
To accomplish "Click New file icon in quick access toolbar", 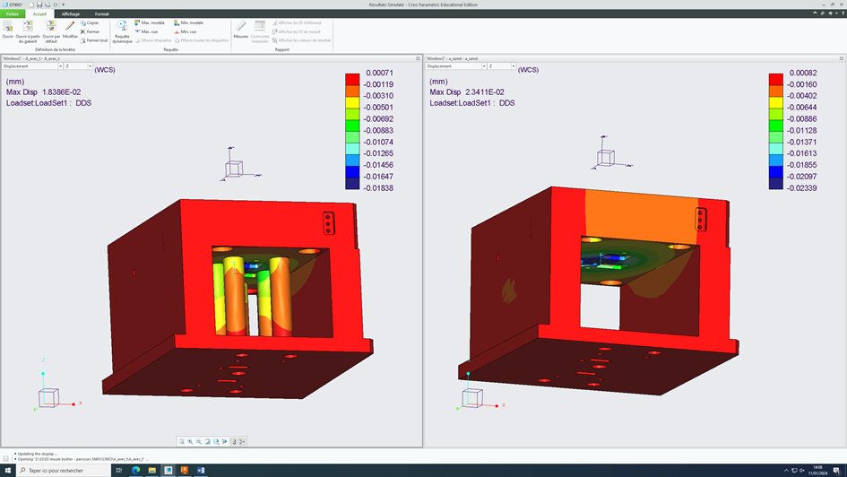I will pyautogui.click(x=31, y=4).
